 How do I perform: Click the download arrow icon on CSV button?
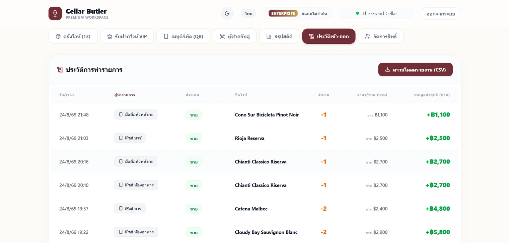click(x=388, y=69)
